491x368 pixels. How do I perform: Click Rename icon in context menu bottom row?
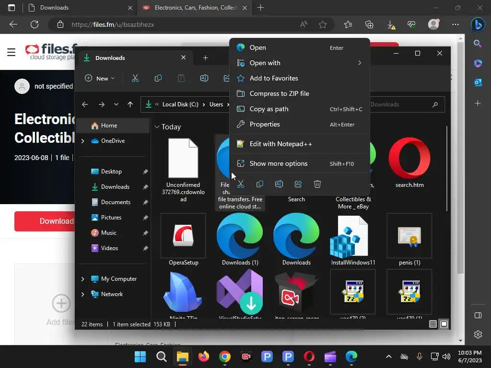[279, 184]
